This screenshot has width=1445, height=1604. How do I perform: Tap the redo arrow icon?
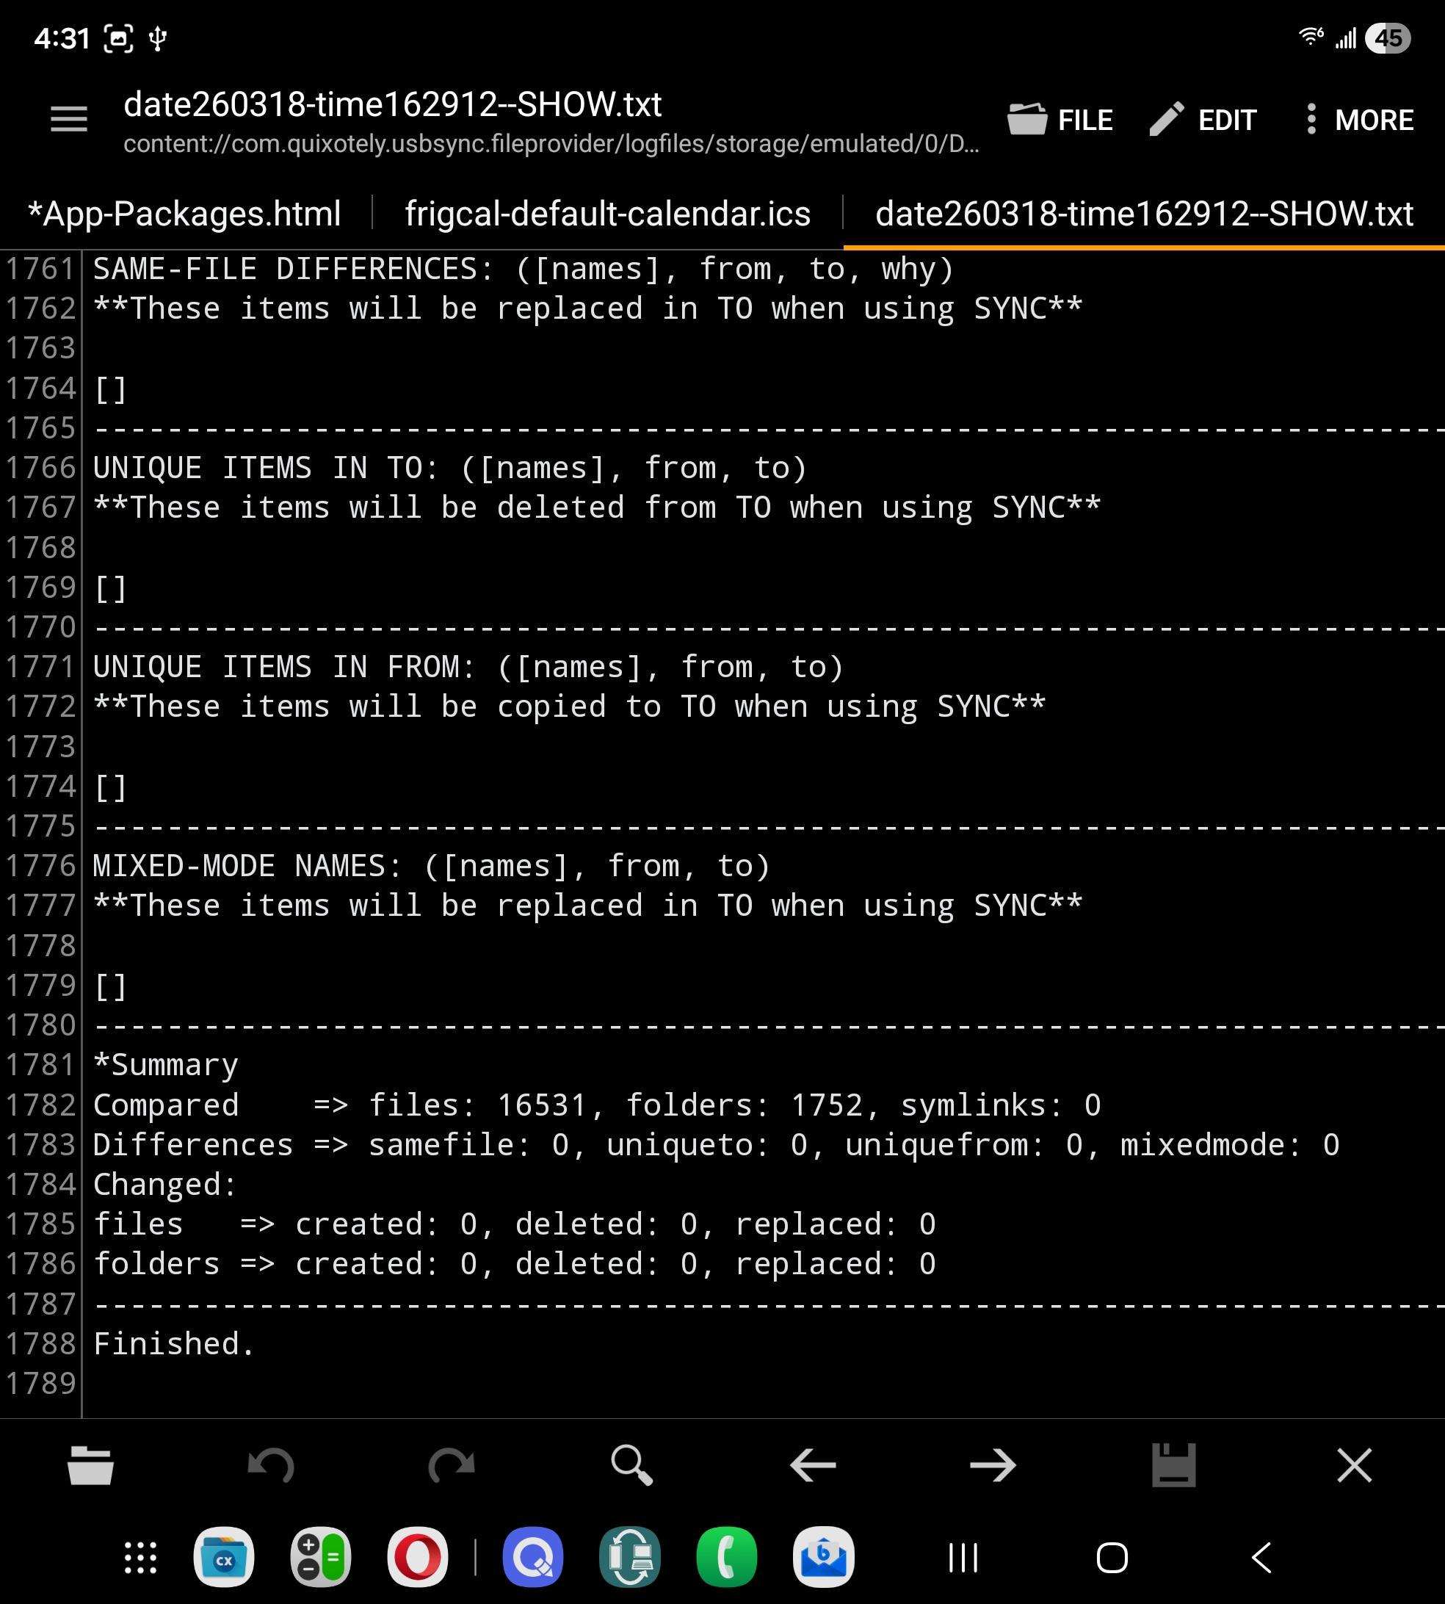(452, 1465)
